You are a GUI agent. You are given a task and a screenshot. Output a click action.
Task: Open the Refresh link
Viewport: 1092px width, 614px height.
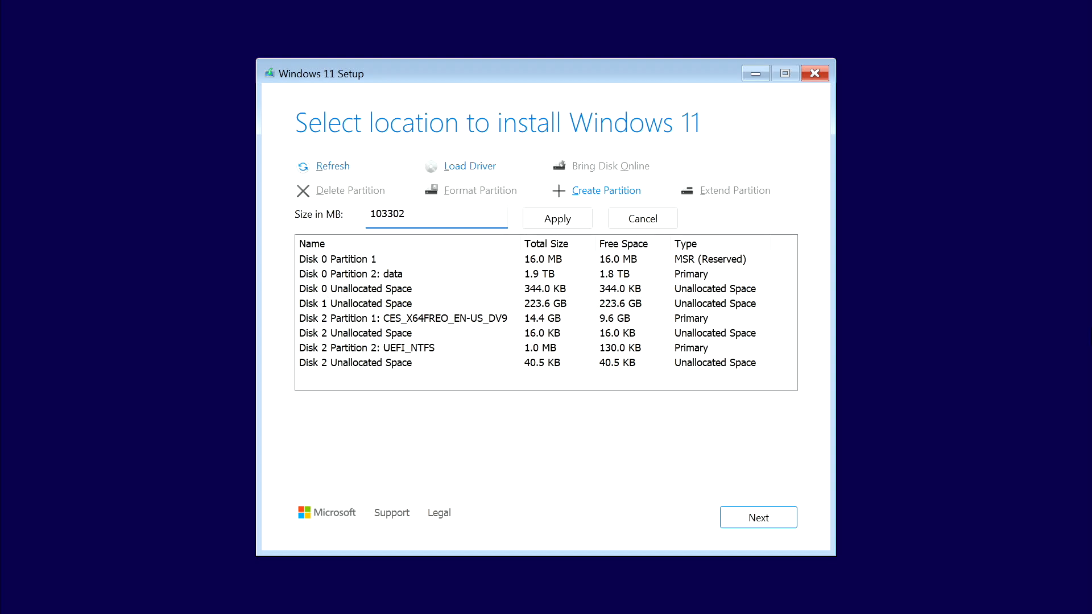point(333,166)
